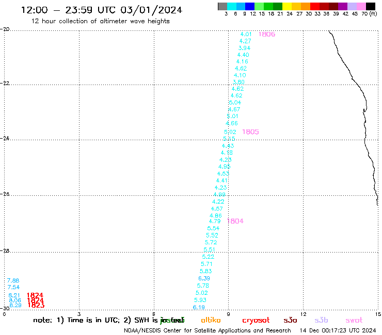
Task: Click the red time label 1823
Action: click(x=36, y=305)
